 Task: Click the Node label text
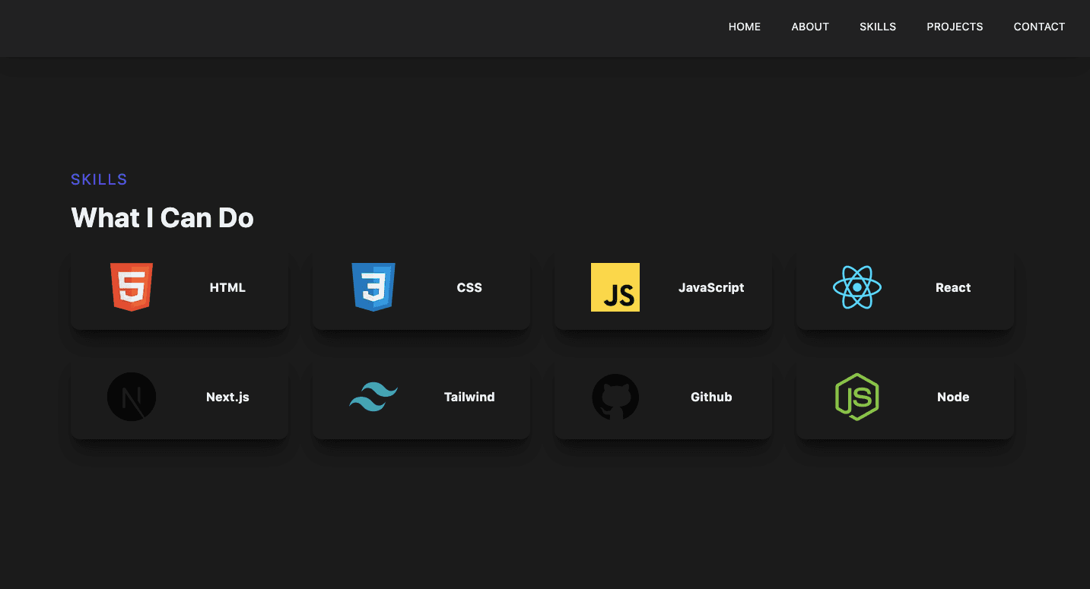(x=953, y=397)
